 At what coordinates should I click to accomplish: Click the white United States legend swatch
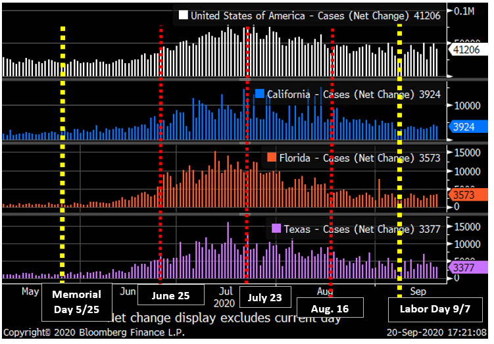point(184,16)
